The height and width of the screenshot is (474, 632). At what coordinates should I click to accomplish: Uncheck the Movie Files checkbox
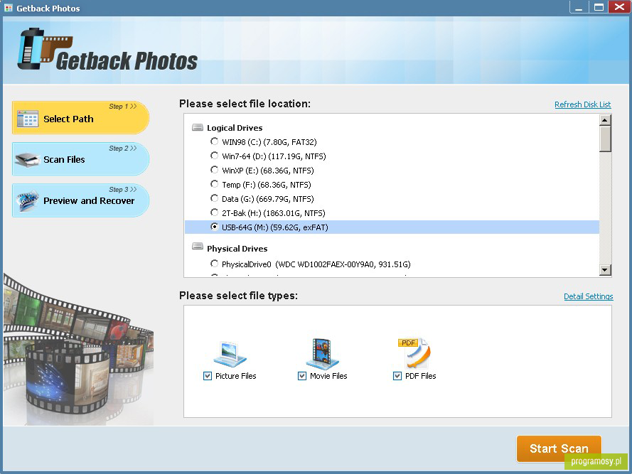(x=302, y=376)
